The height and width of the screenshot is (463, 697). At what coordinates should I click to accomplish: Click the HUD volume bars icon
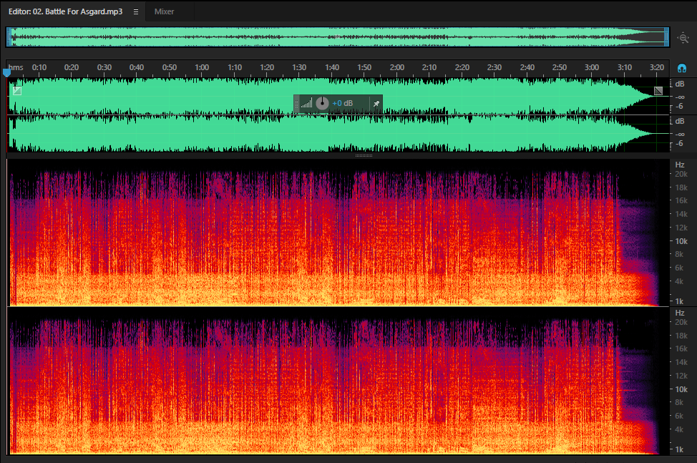306,103
